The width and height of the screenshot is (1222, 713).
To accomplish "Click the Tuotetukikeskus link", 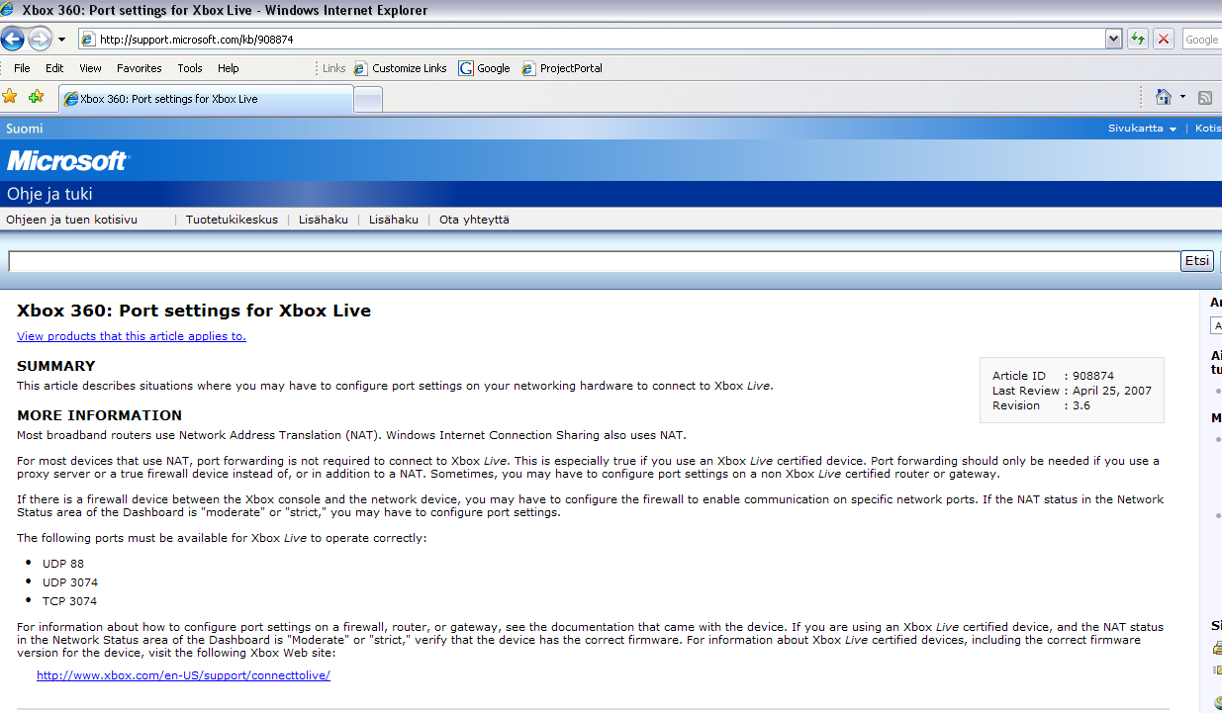I will [232, 220].
